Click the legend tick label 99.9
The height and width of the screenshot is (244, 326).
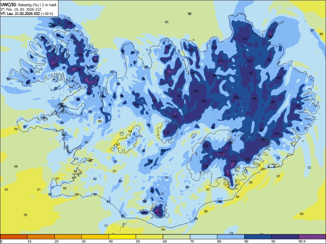click(x=302, y=241)
